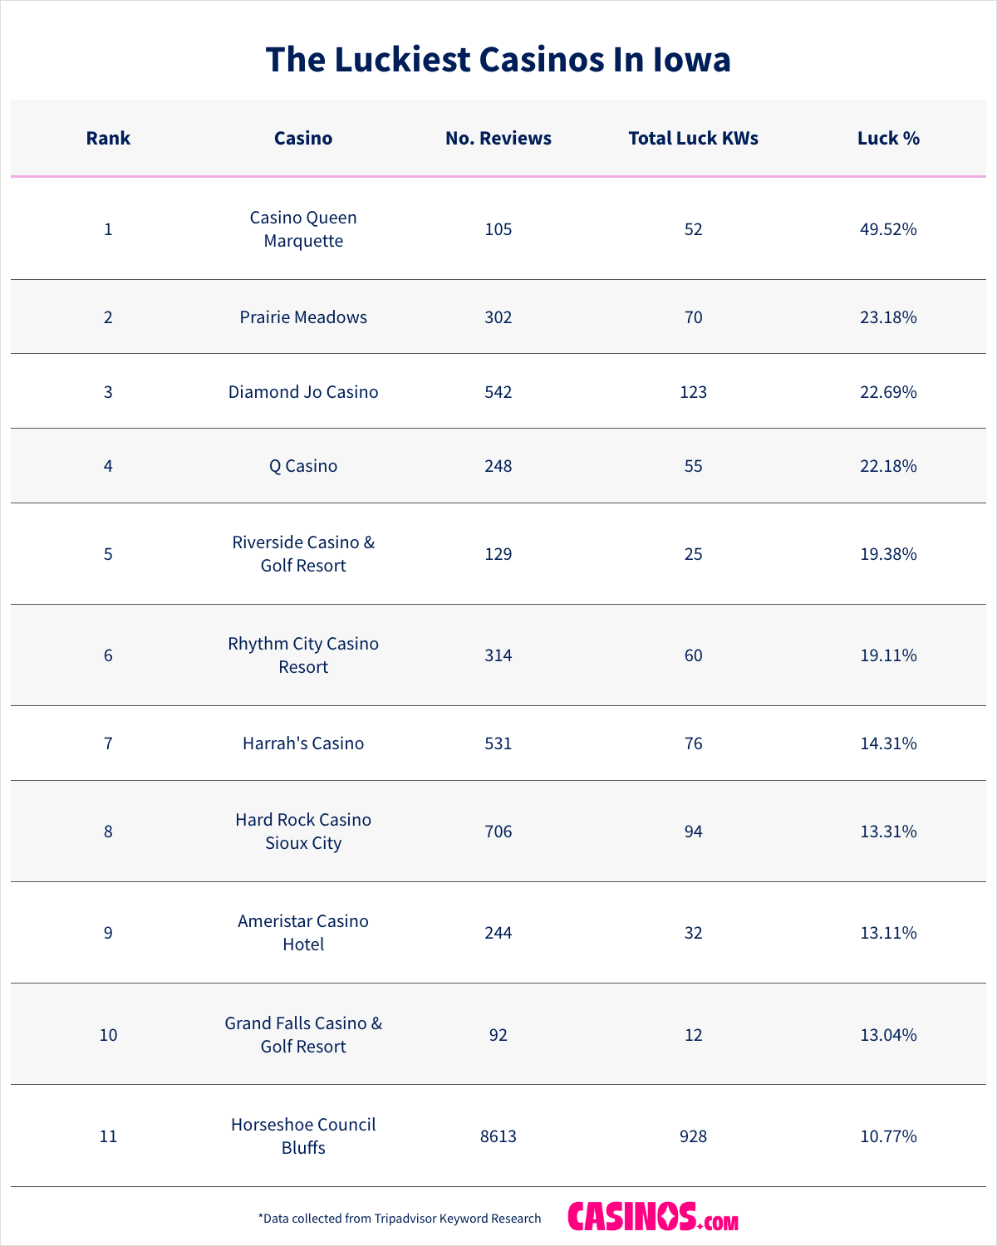Click the Total Luck KWs header
The width and height of the screenshot is (997, 1246).
click(x=693, y=139)
